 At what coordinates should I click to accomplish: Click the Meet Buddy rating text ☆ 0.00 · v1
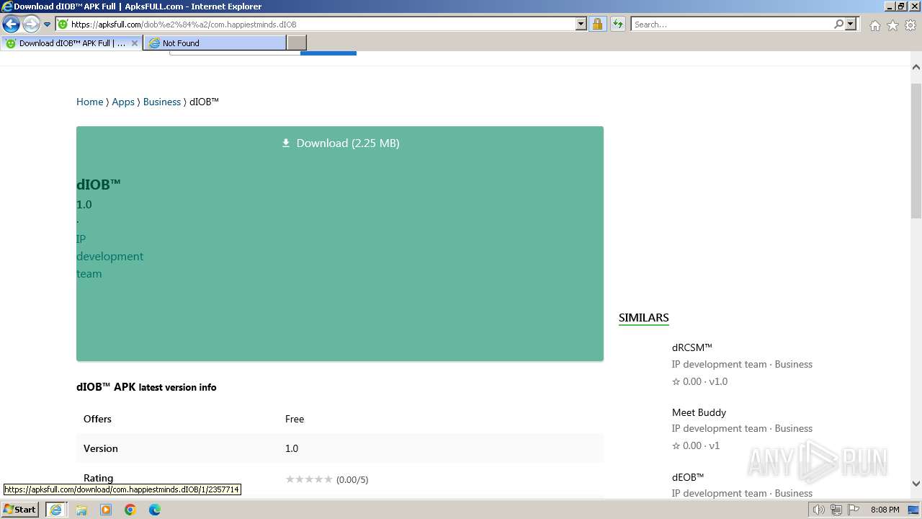click(696, 445)
